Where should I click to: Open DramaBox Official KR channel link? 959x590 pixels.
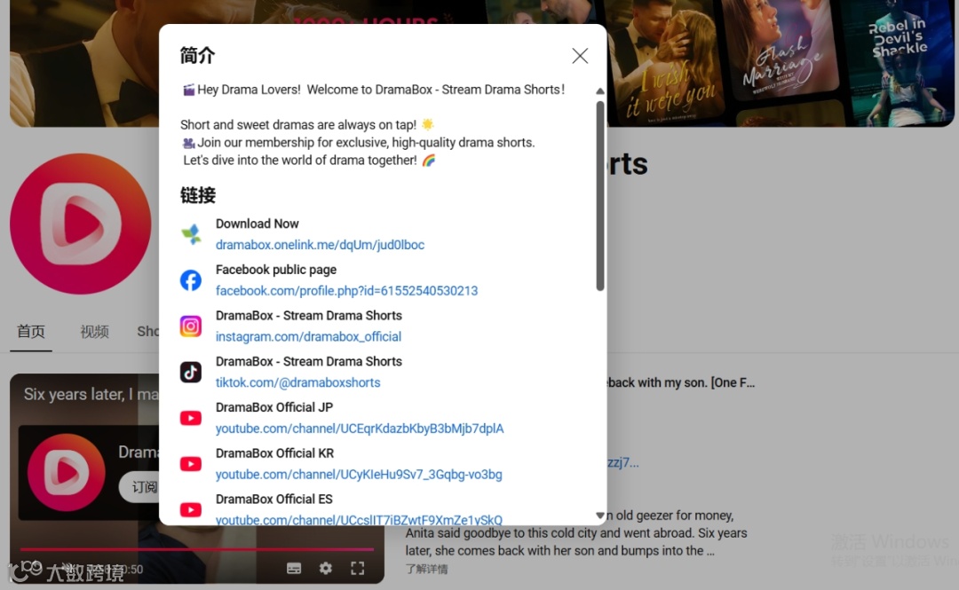pos(359,474)
